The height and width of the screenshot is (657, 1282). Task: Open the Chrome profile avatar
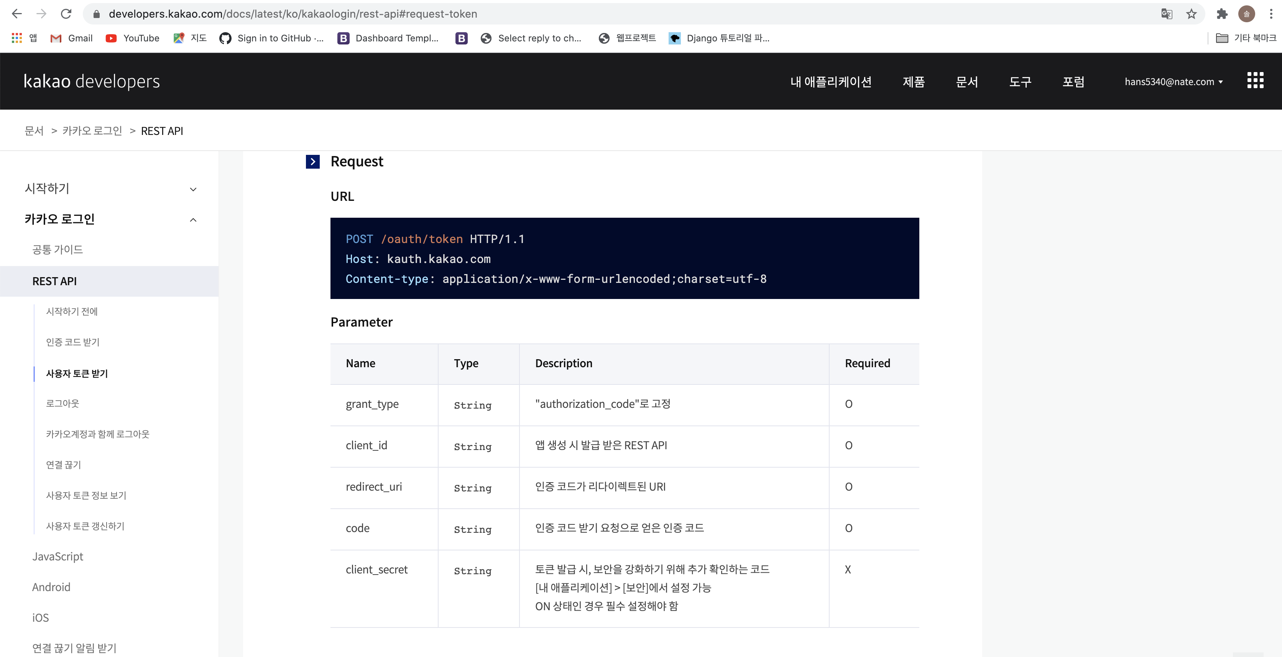[x=1247, y=14]
